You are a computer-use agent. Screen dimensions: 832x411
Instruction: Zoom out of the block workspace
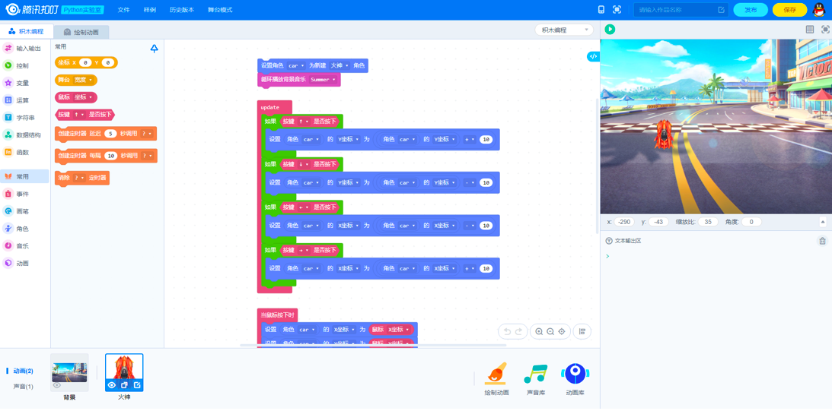pyautogui.click(x=550, y=331)
